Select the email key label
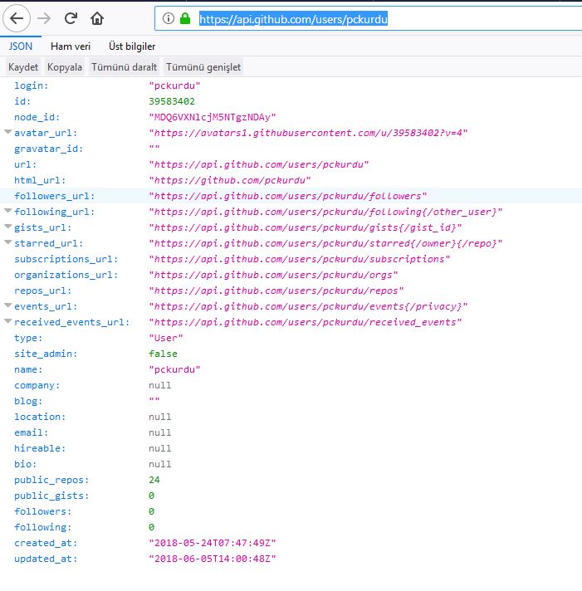582x591 pixels. [32, 433]
